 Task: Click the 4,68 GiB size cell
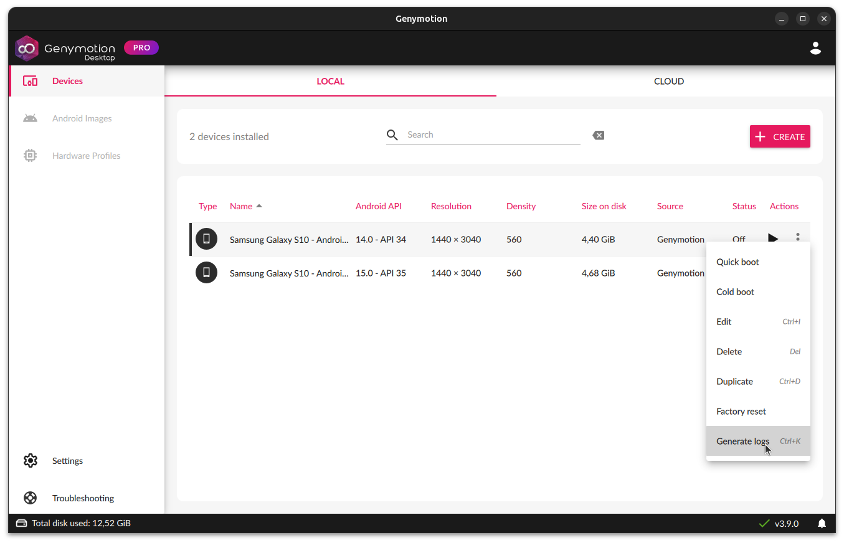pyautogui.click(x=599, y=273)
